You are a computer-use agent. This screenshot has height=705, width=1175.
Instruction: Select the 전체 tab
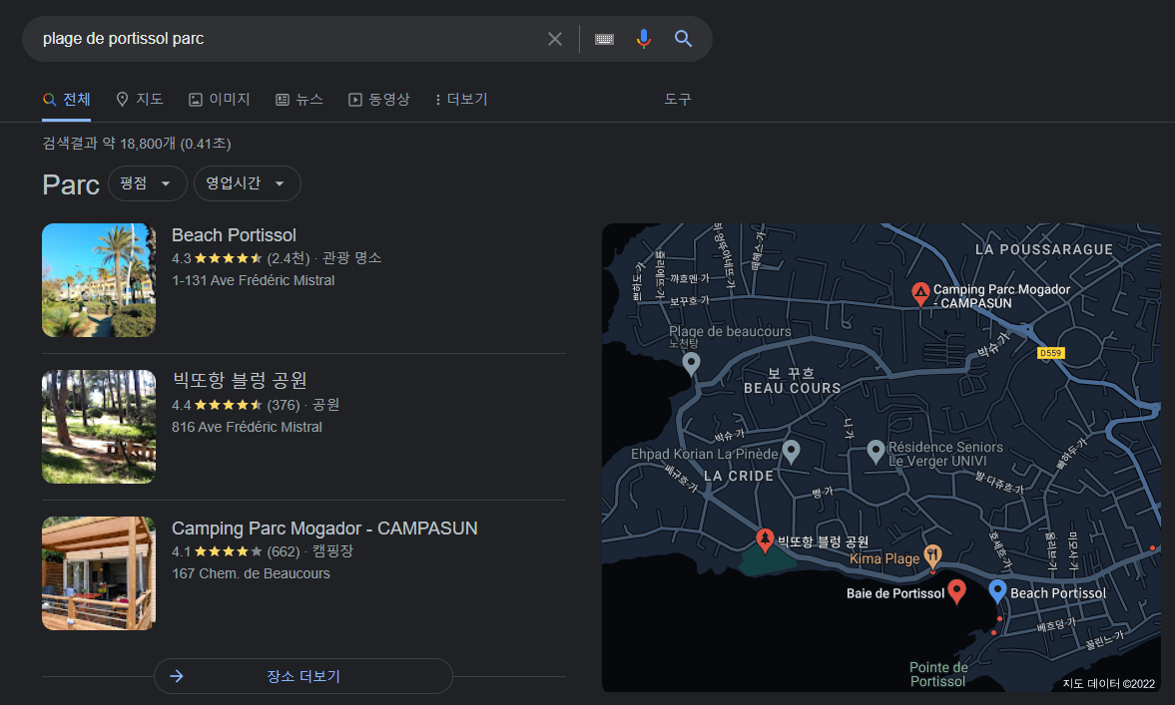pos(67,100)
